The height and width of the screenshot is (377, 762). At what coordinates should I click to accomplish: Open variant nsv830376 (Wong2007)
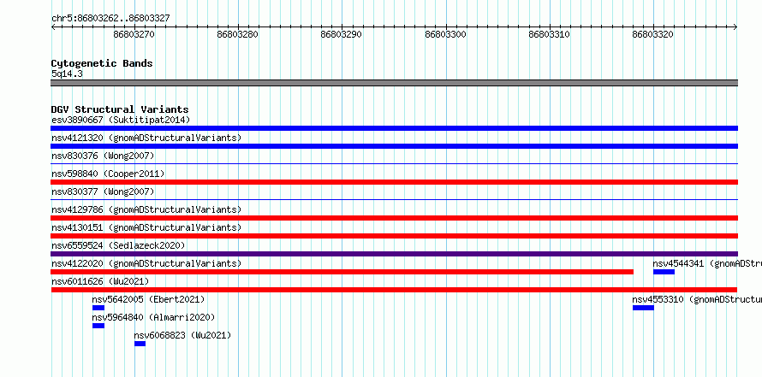[x=103, y=156]
